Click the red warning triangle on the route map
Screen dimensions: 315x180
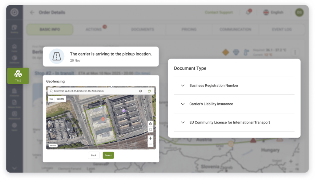pos(253,140)
